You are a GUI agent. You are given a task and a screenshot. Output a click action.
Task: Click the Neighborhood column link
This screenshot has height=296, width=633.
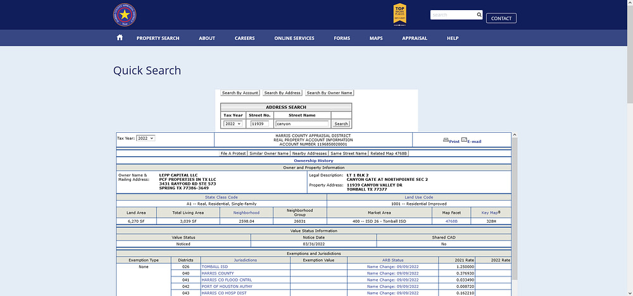(246, 213)
